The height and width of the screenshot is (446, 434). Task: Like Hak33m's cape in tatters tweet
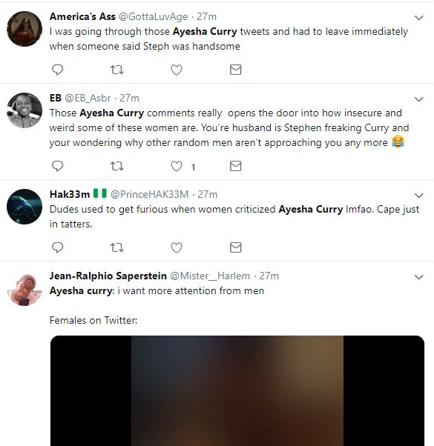point(177,247)
